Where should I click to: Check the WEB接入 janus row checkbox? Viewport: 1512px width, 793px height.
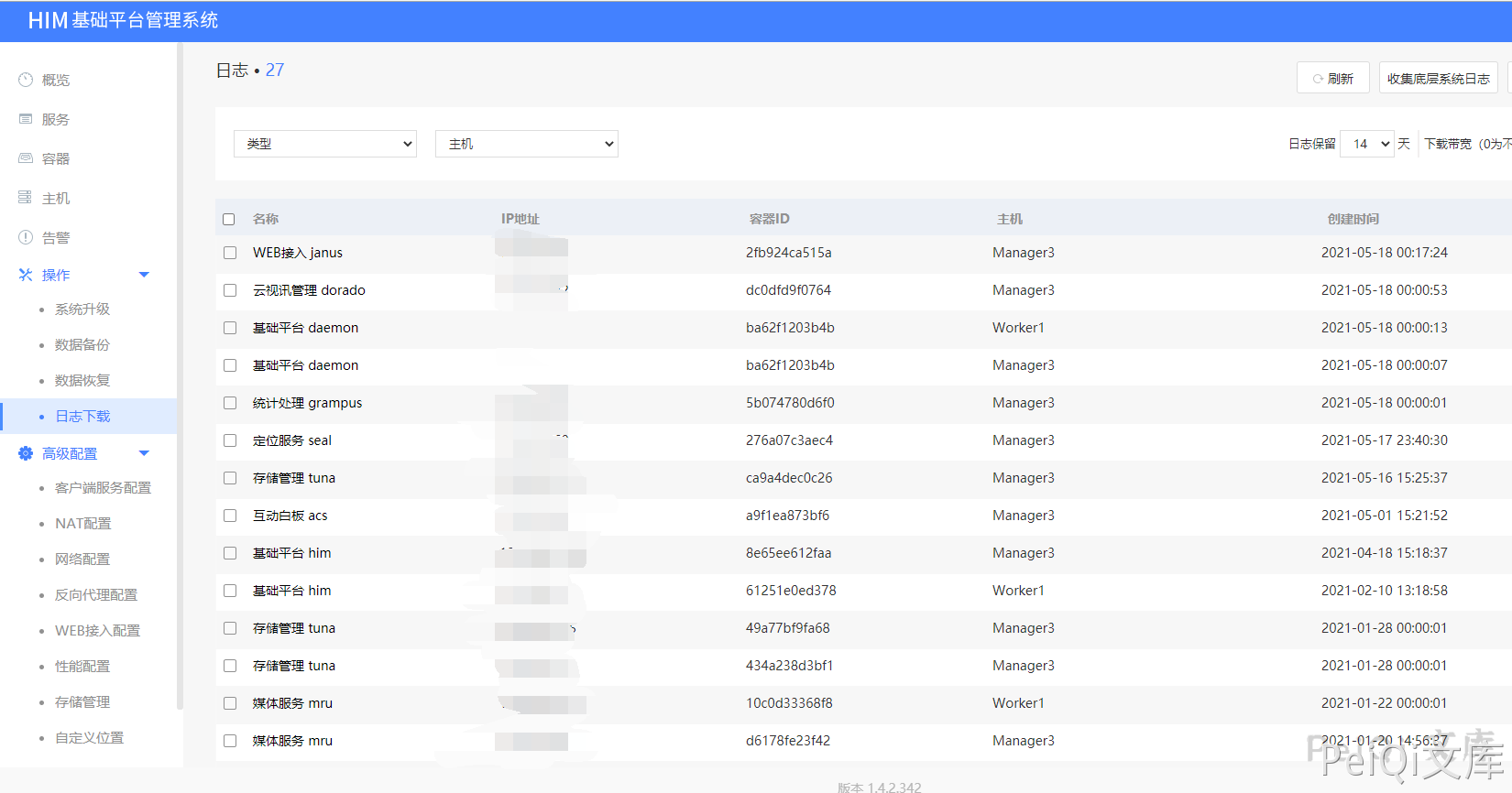click(230, 253)
